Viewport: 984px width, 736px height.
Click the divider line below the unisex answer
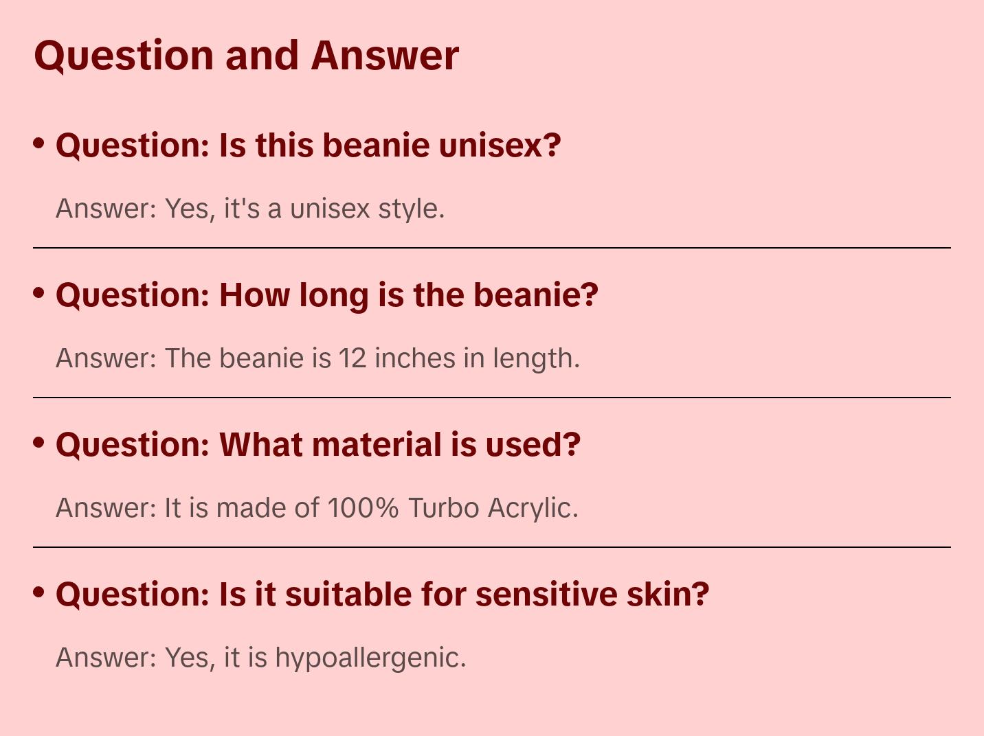(491, 248)
